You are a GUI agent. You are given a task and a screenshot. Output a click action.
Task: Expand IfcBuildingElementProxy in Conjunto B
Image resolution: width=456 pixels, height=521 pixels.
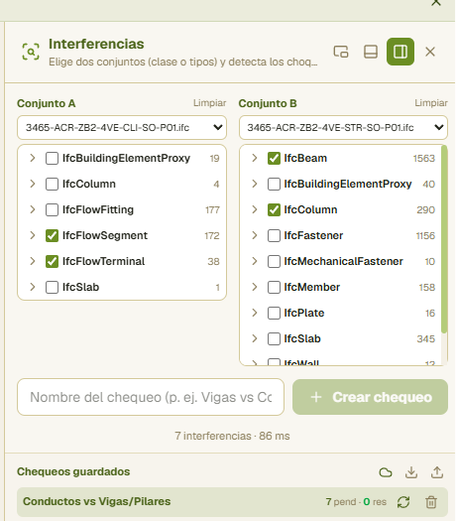(254, 184)
